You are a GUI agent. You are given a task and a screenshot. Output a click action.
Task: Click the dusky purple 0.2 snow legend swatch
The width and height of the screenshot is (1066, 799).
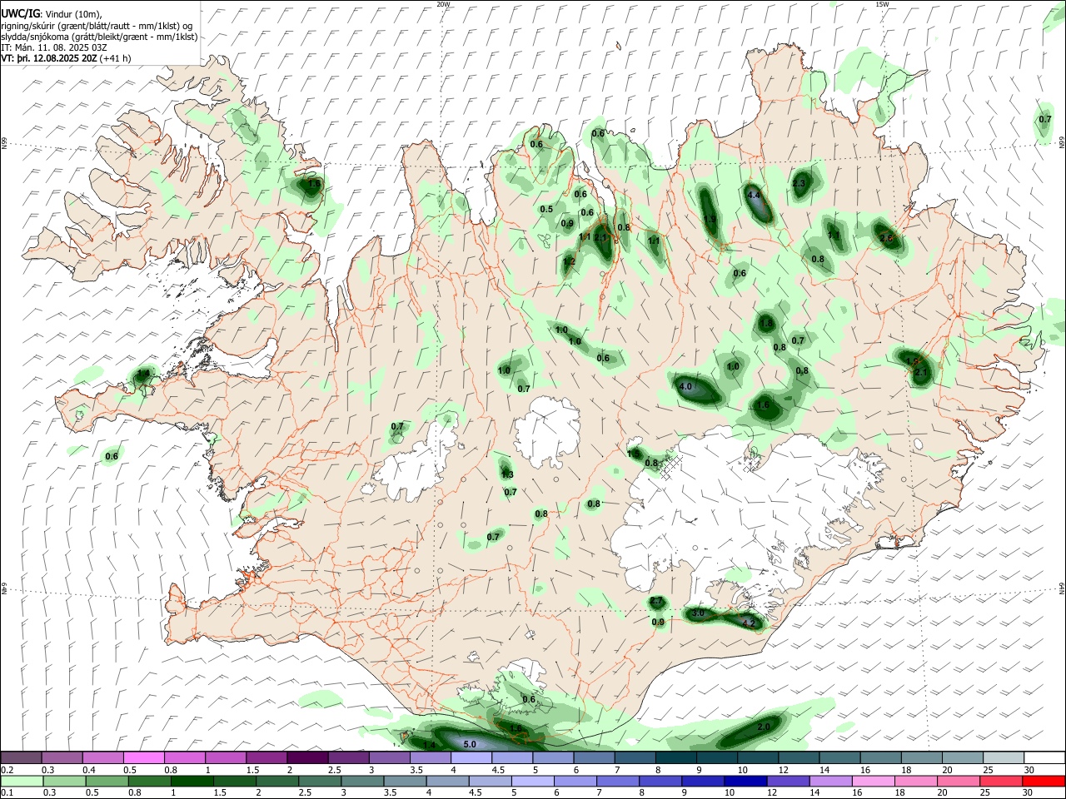(x=21, y=757)
